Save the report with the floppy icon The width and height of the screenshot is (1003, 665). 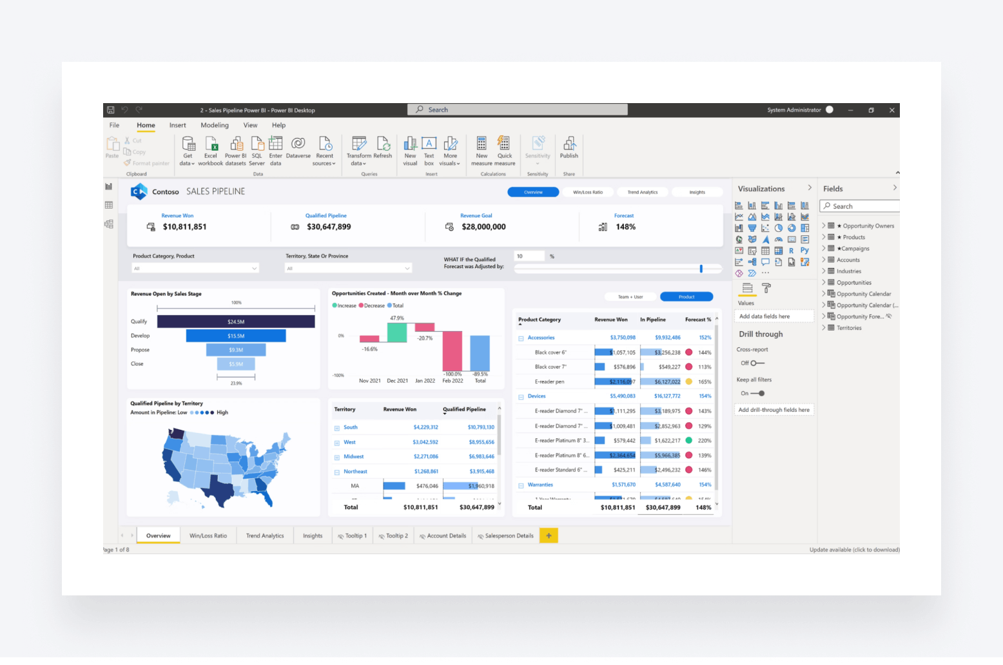click(x=111, y=110)
